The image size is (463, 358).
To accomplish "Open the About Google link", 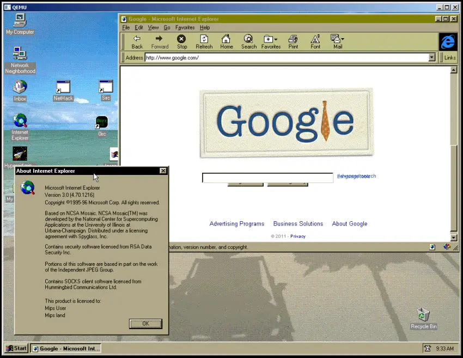I will pyautogui.click(x=350, y=223).
